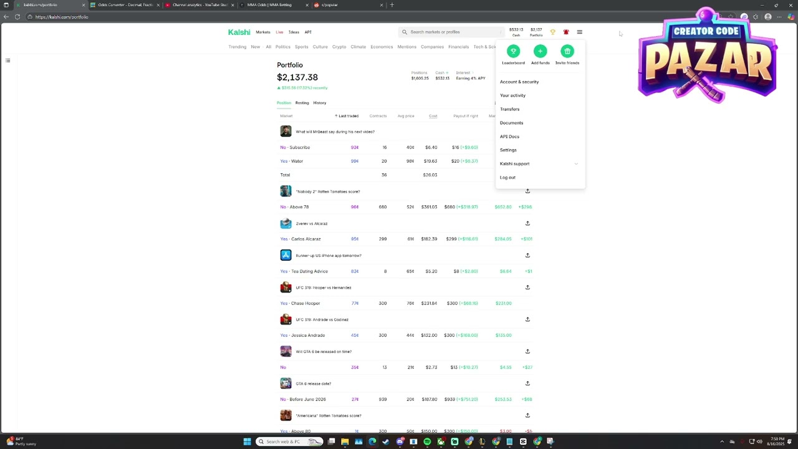Share the Will GTA 6 release position
This screenshot has height=449, width=798.
click(x=527, y=351)
